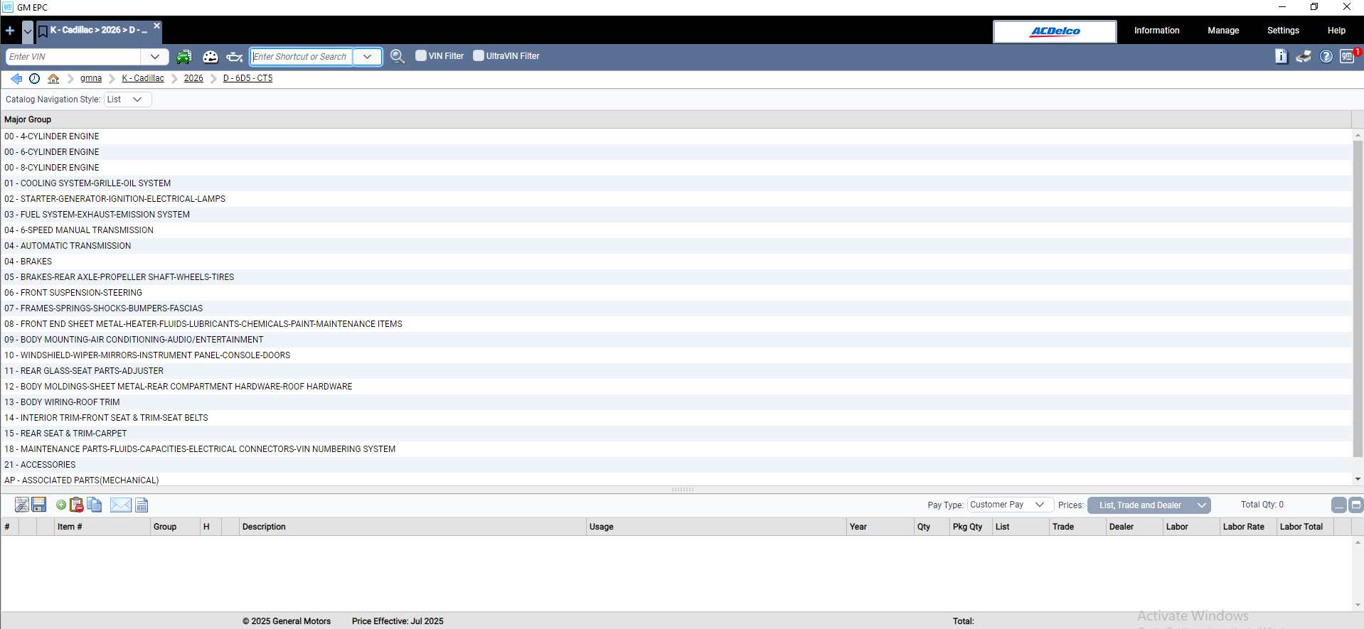Save the list with the floppy disk icon

point(39,505)
